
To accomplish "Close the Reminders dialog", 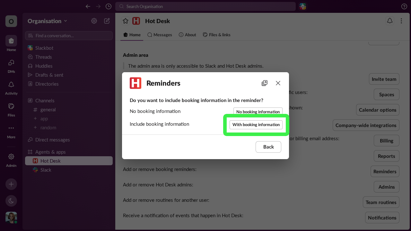I will (x=278, y=83).
